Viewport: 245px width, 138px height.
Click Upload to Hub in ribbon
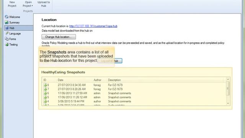(x=44, y=4)
